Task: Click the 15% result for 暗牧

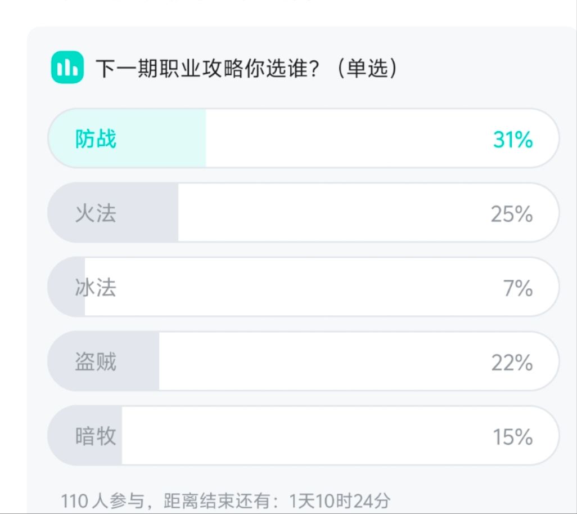Action: pyautogui.click(x=512, y=437)
